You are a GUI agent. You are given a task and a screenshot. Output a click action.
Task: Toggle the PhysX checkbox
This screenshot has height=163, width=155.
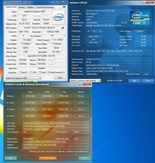pyautogui.click(x=39, y=72)
